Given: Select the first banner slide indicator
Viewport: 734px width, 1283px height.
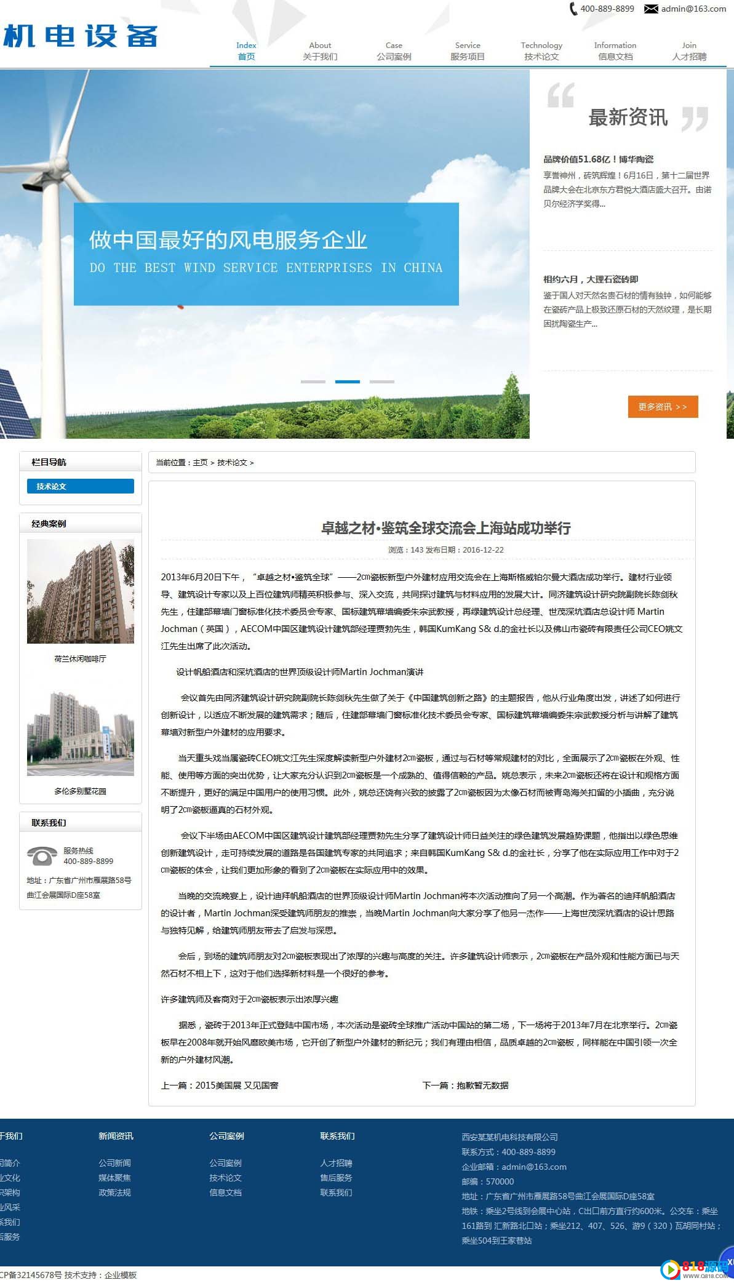Looking at the screenshot, I should 313,382.
